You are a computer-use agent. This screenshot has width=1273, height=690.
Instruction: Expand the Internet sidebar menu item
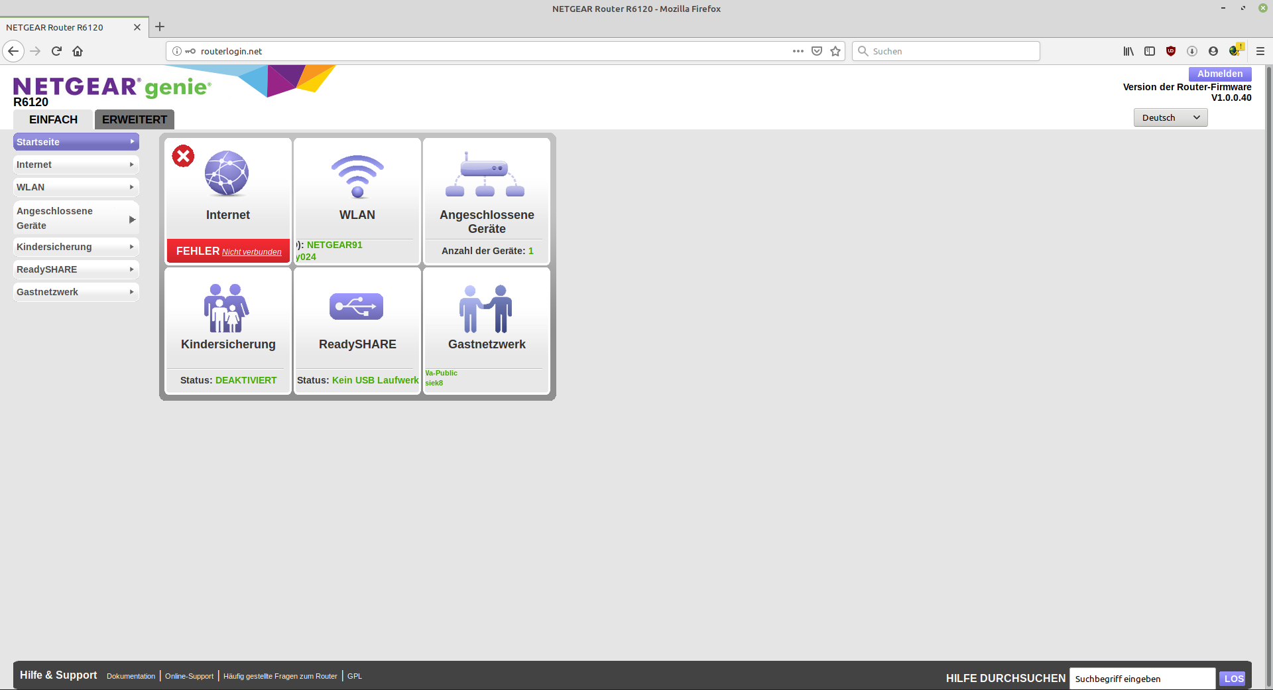(76, 165)
